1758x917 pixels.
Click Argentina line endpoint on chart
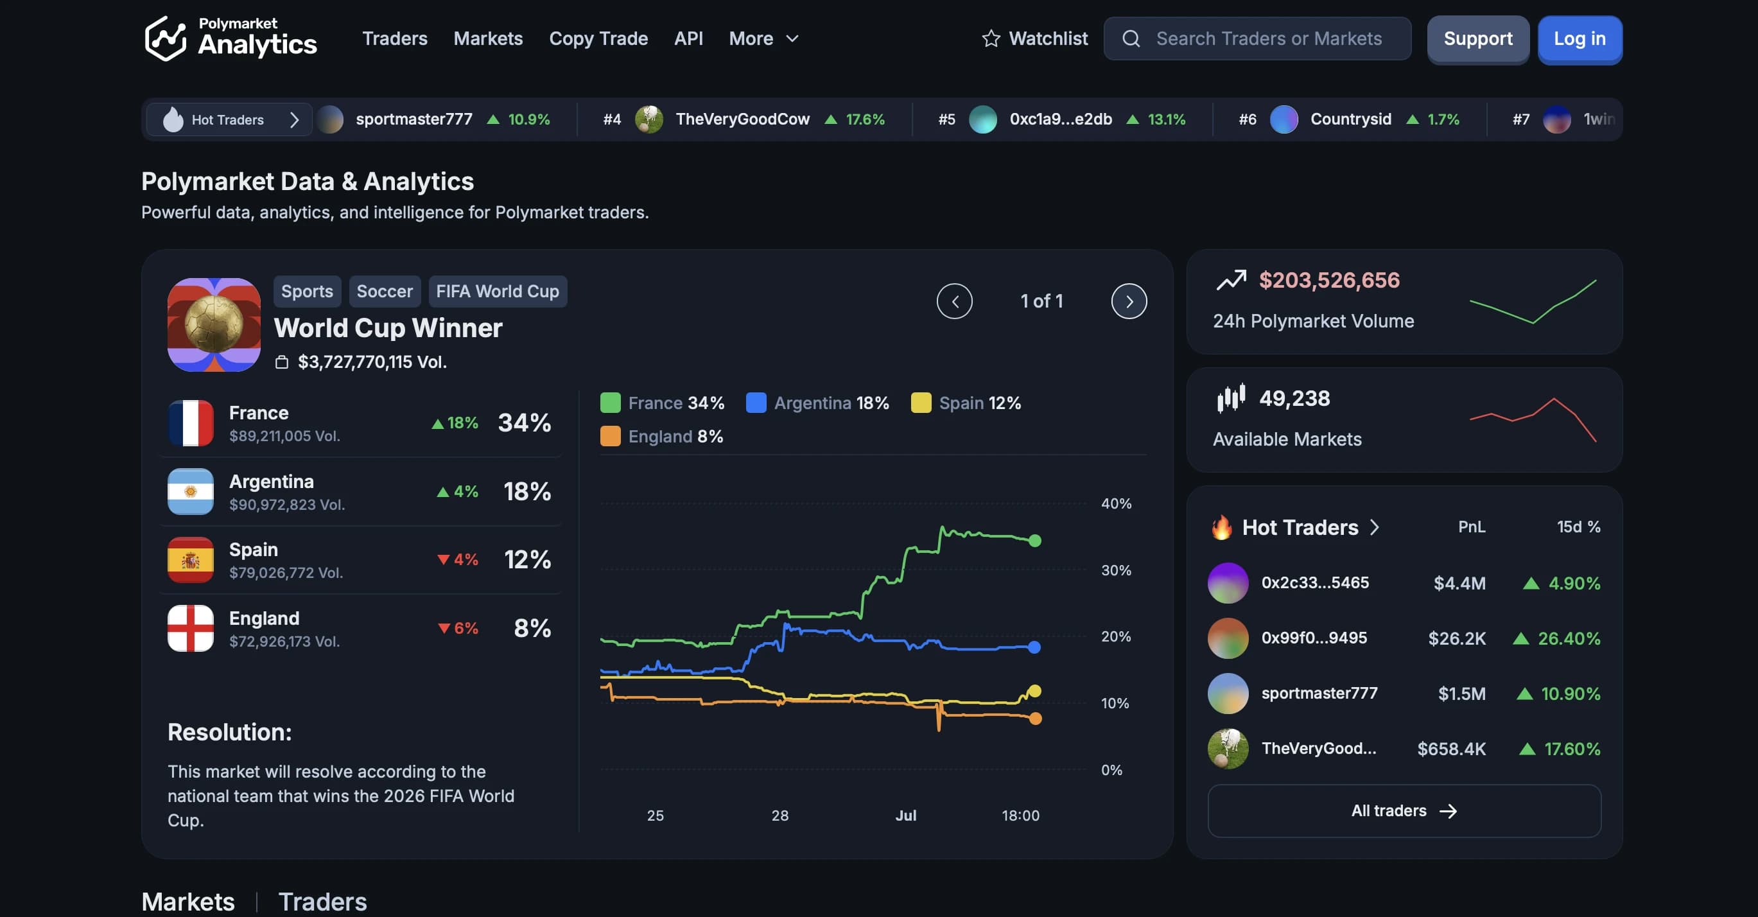point(1034,647)
